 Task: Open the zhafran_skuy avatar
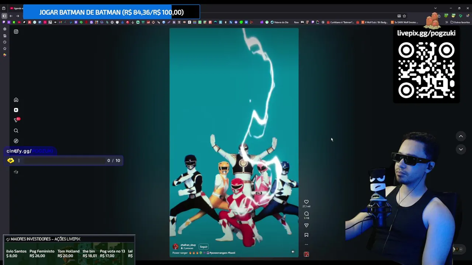[x=176, y=247]
